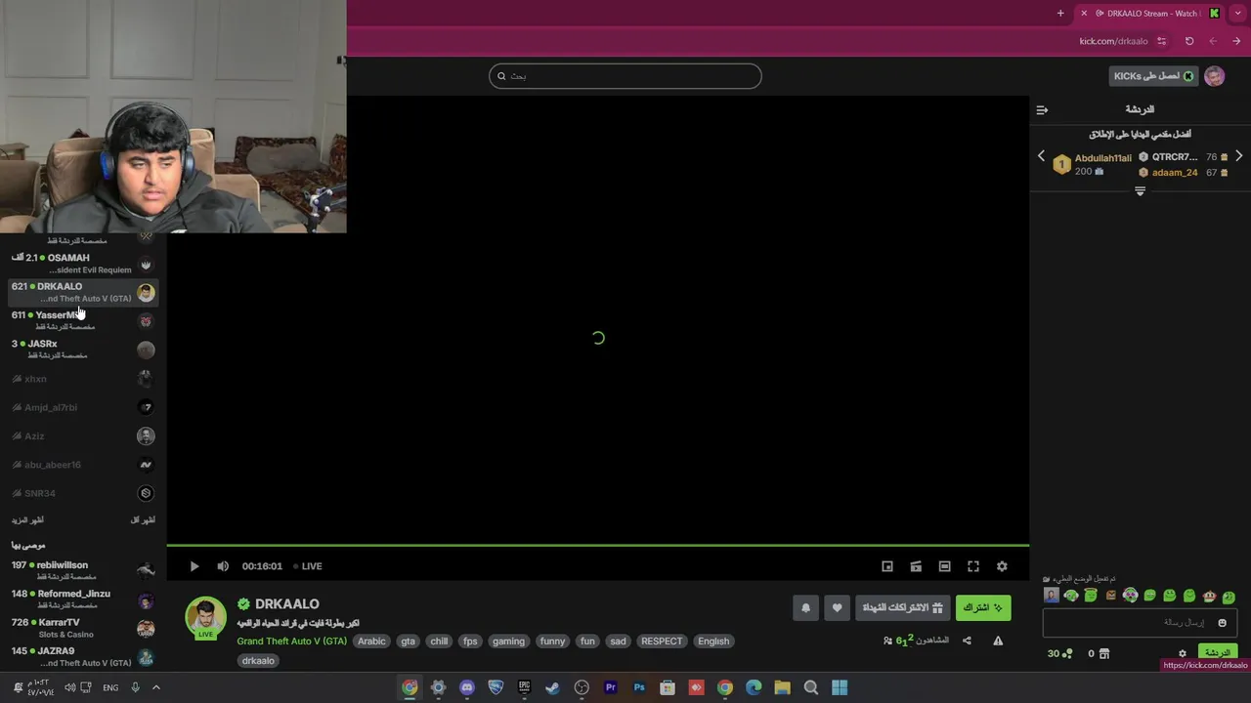The image size is (1251, 703).
Task: Open recommended channel KarrarTV
Action: tap(83, 628)
